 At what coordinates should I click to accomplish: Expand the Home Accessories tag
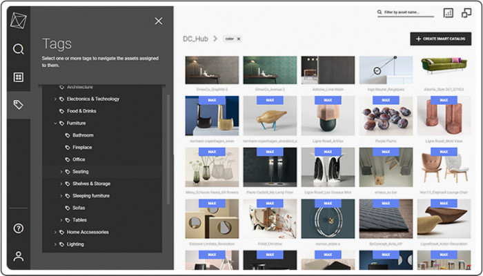[55, 232]
